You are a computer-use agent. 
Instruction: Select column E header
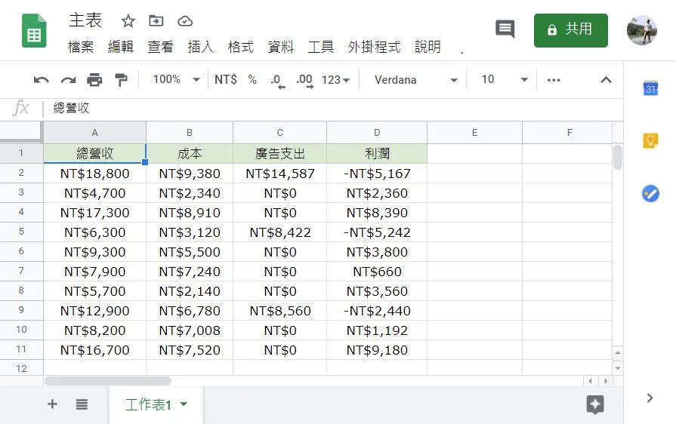tap(474, 133)
